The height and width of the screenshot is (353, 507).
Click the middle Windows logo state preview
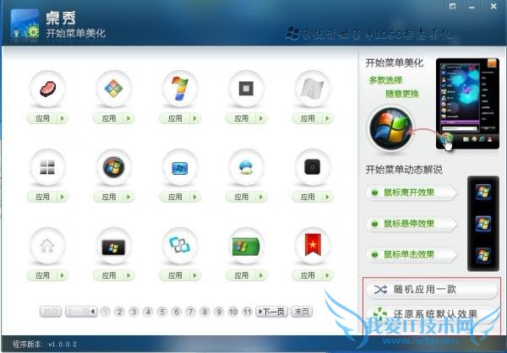pos(483,224)
